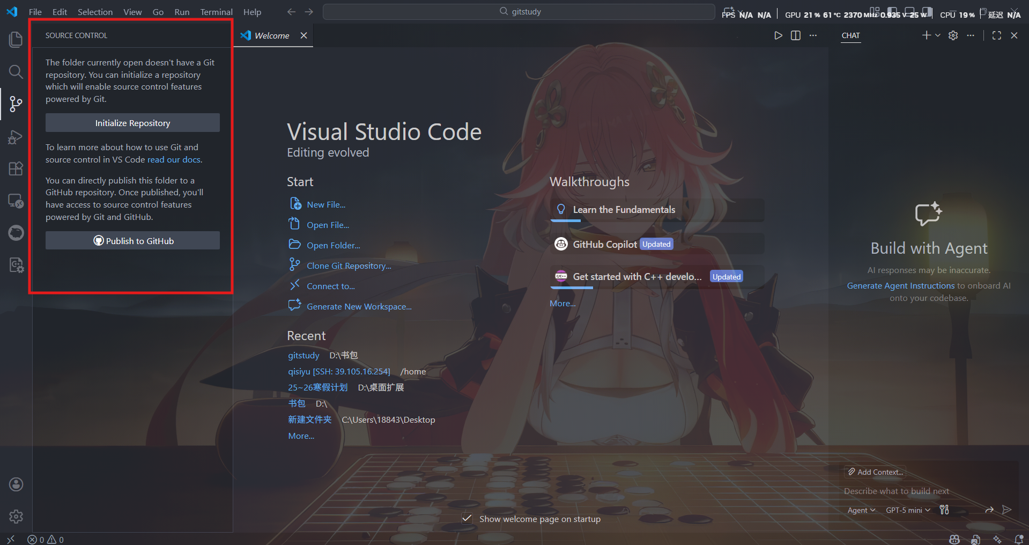1029x545 pixels.
Task: Close the Welcome tab
Action: (303, 35)
